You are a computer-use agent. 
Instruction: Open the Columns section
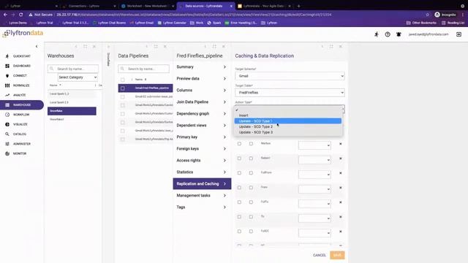pos(202,90)
